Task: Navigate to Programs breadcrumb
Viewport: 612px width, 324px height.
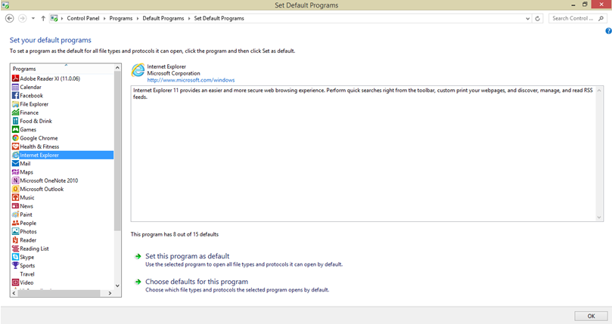Action: (x=121, y=18)
